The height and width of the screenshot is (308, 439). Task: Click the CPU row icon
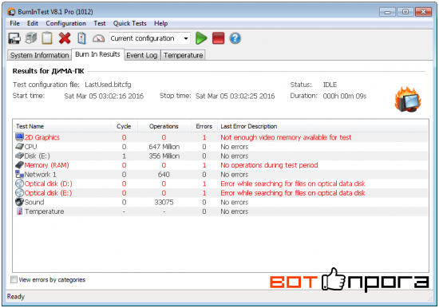coord(20,147)
